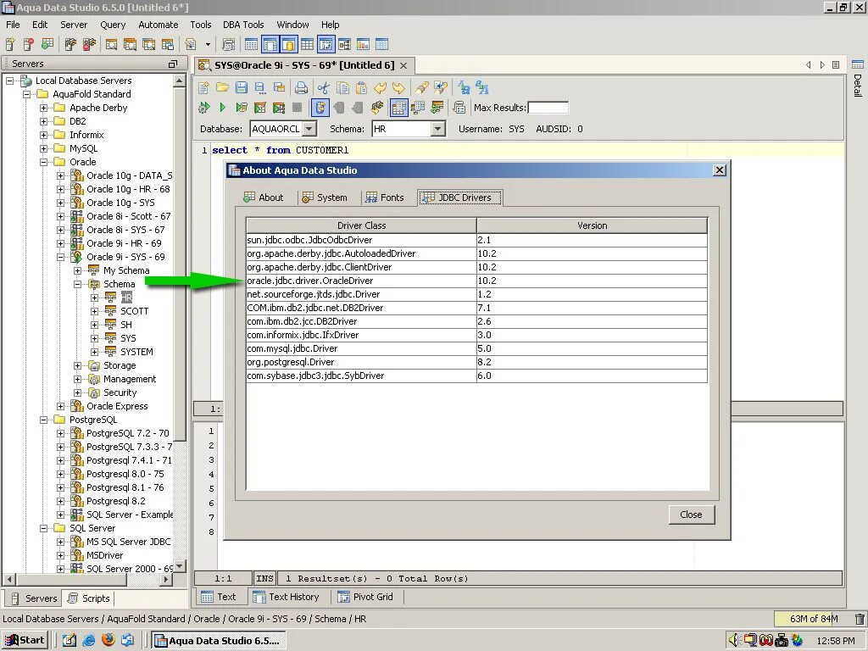Collapse the PostgreSQL folder node
Image resolution: width=868 pixels, height=651 pixels.
click(44, 420)
